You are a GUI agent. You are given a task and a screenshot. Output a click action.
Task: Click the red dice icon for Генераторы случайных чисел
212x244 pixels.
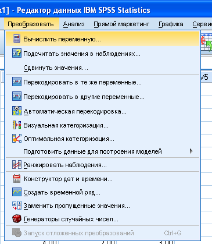tap(17, 219)
